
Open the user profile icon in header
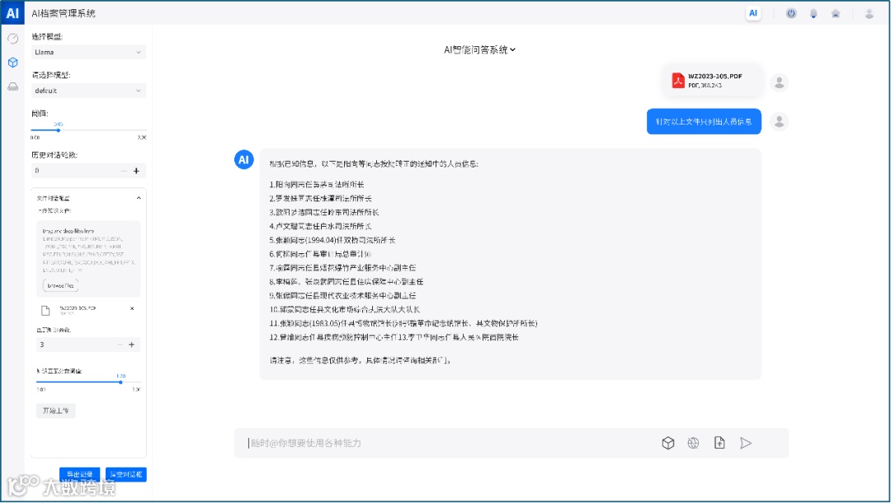click(x=869, y=14)
